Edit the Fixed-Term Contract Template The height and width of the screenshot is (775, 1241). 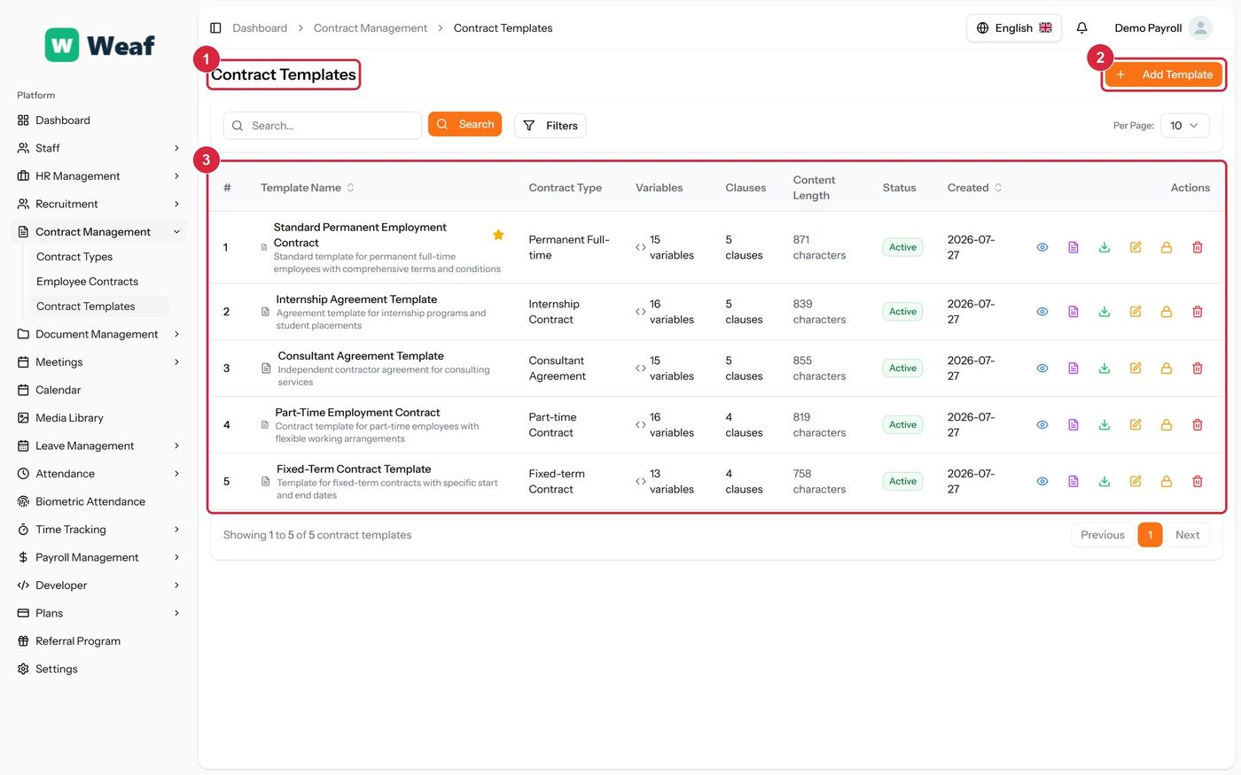[x=1136, y=482]
